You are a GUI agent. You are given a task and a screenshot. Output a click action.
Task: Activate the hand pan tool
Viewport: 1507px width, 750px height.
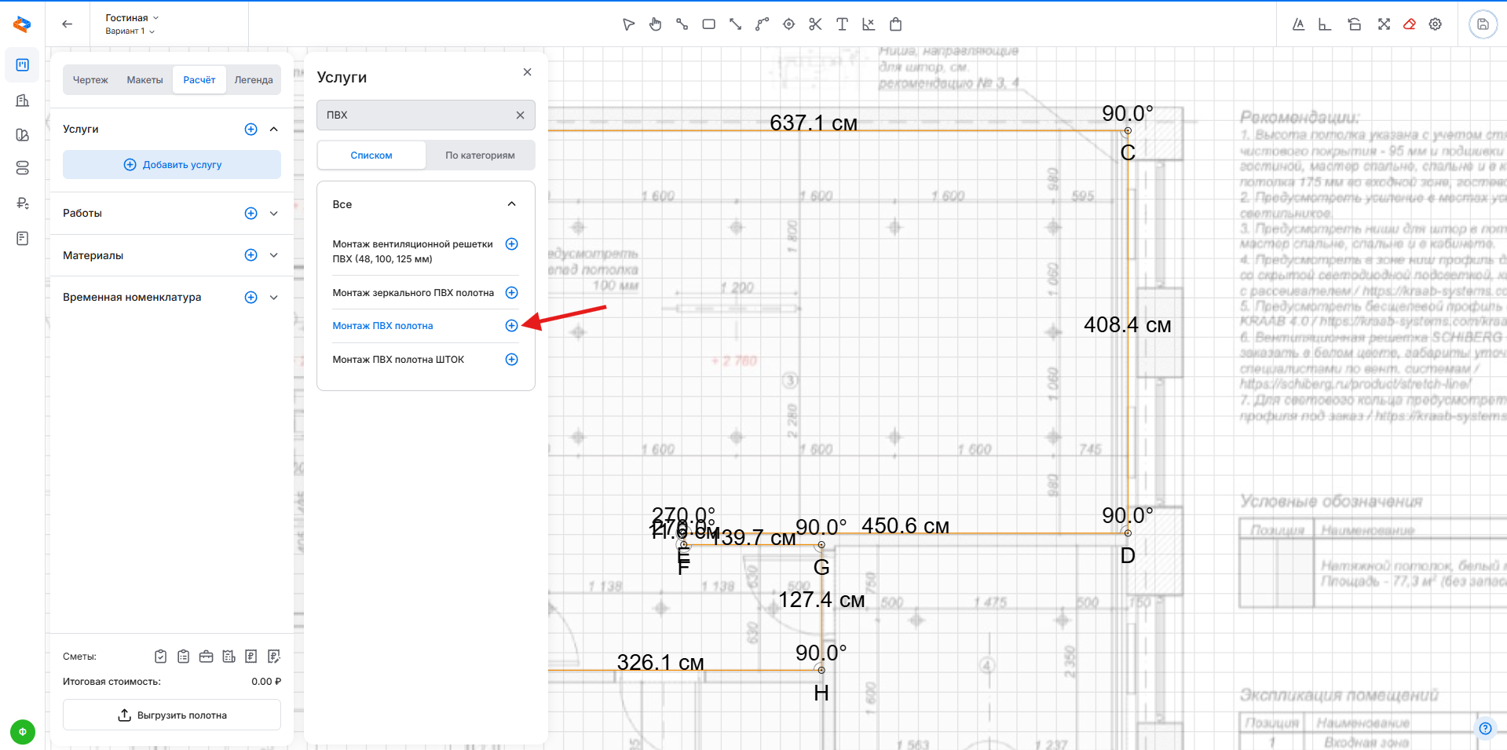click(655, 24)
